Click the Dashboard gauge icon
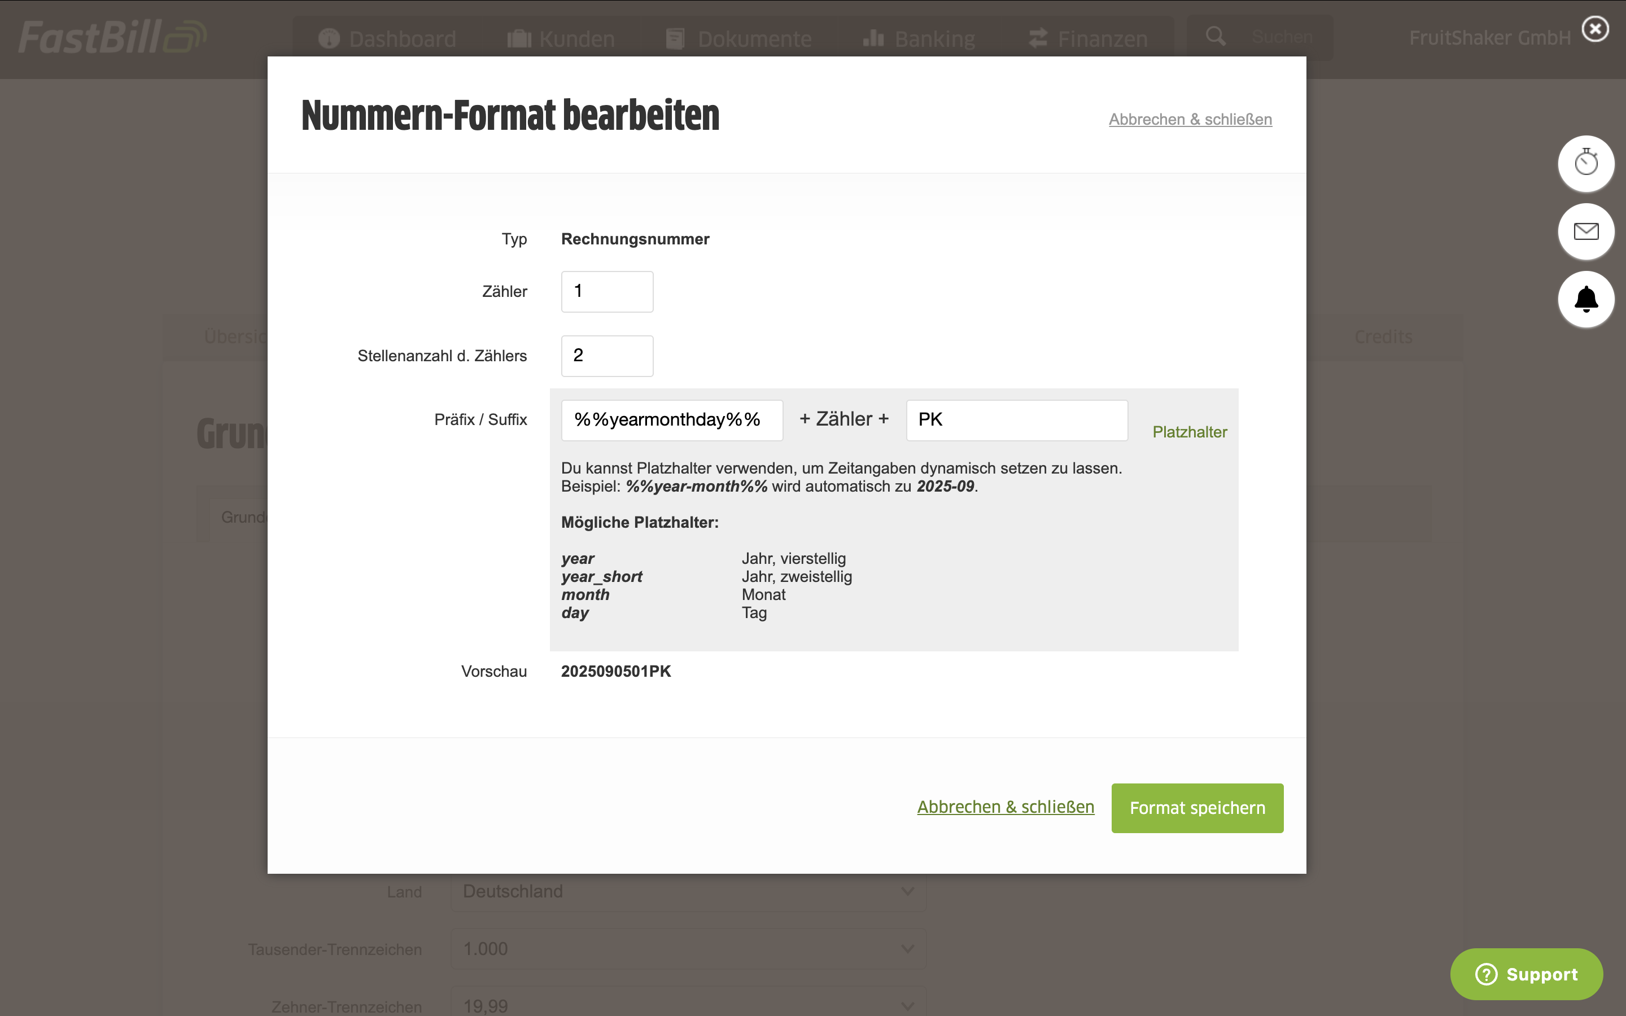This screenshot has width=1626, height=1016. (329, 38)
